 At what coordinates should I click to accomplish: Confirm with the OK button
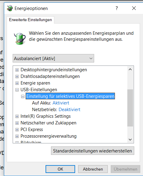pyautogui.click(x=60, y=169)
